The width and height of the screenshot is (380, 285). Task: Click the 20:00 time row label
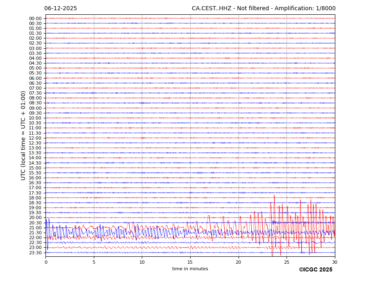point(35,218)
